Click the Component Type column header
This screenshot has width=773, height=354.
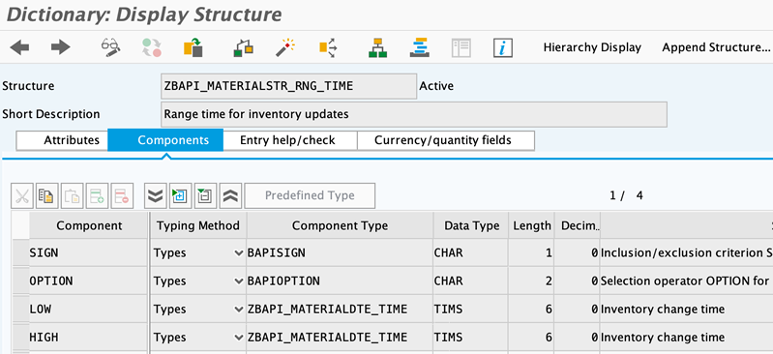click(340, 225)
